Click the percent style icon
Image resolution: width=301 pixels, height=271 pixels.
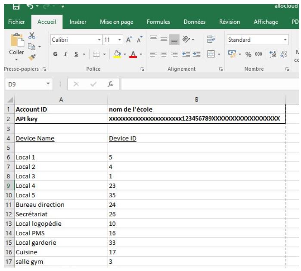pyautogui.click(x=248, y=54)
